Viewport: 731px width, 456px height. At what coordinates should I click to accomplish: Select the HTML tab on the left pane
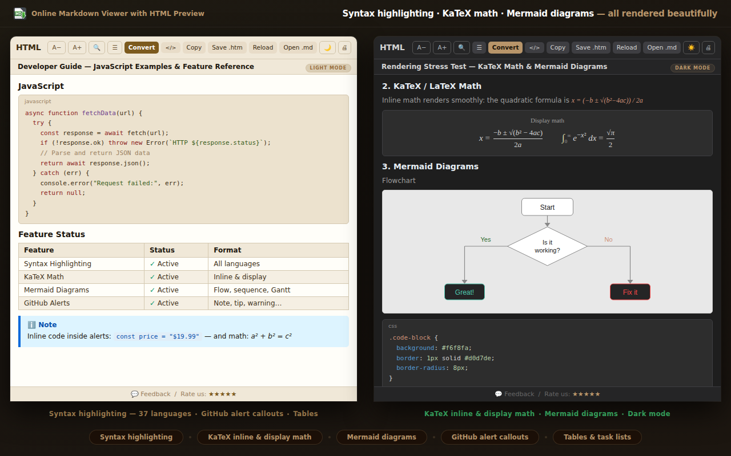pos(28,47)
